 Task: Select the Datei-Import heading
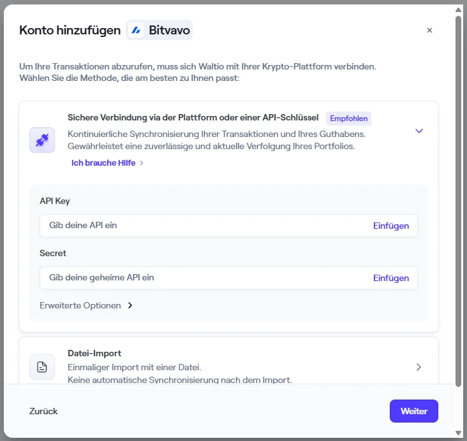(x=94, y=353)
